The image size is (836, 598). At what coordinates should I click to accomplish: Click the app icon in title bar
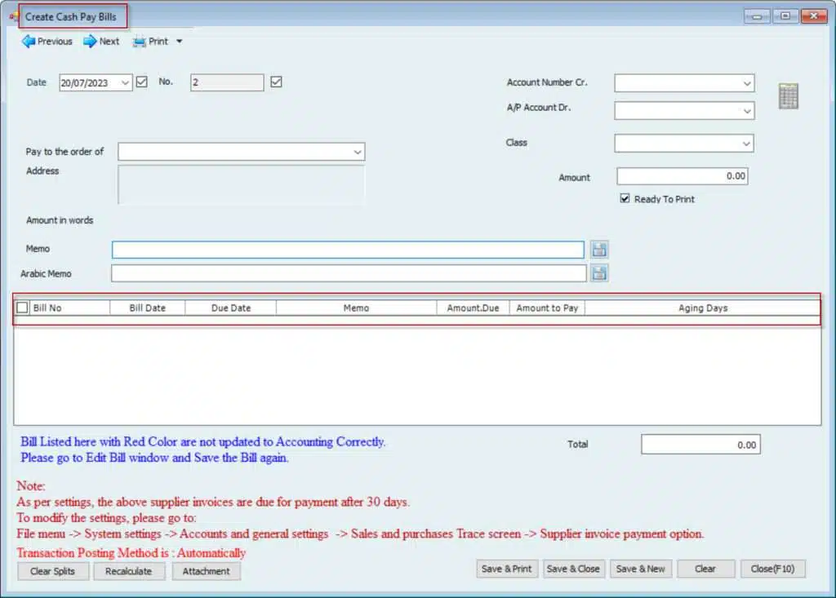click(x=12, y=16)
